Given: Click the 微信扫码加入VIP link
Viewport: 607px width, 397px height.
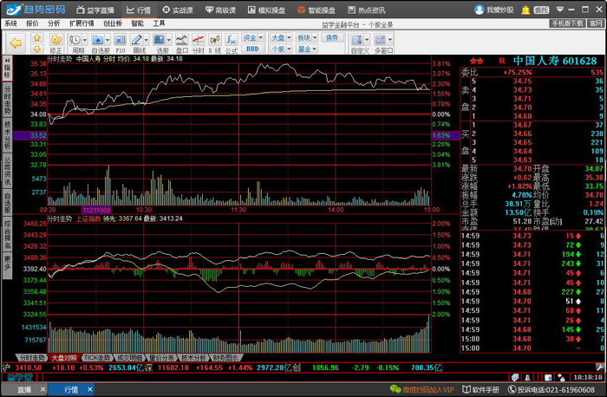Looking at the screenshot, I should coord(423,390).
